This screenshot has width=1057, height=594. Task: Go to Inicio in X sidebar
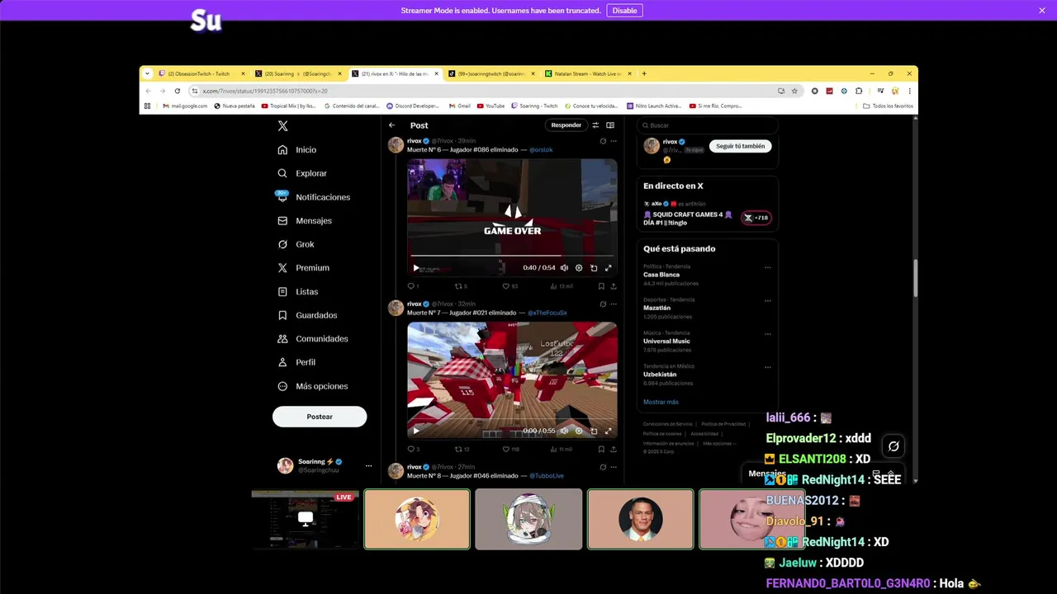coord(297,150)
